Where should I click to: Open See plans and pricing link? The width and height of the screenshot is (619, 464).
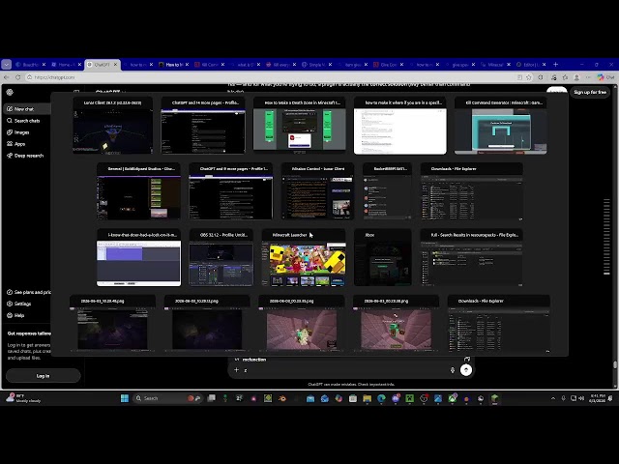(x=28, y=292)
